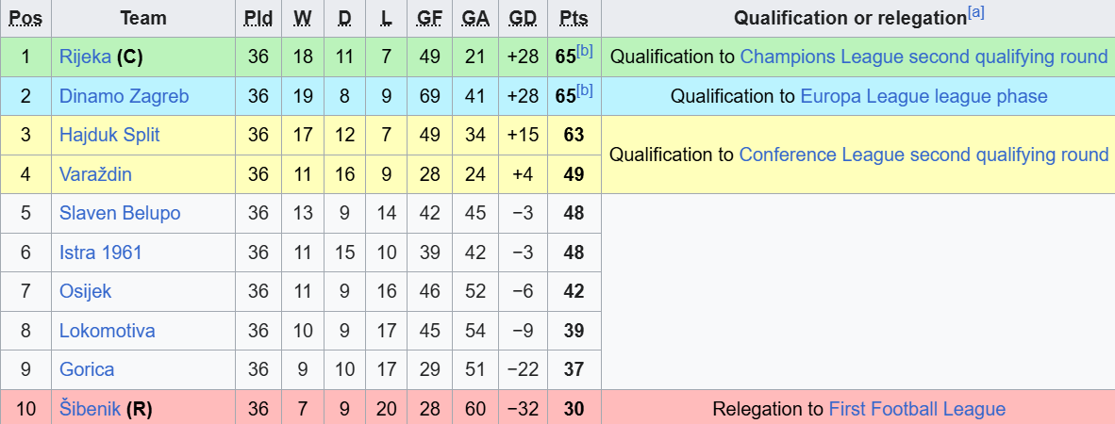Screen dimensions: 1115x424
Task: Open the Varaždin team link
Action: [95, 174]
